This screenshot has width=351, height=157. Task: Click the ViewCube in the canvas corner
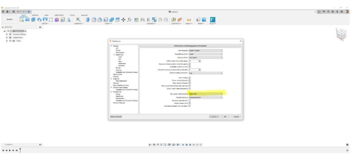coord(341,34)
